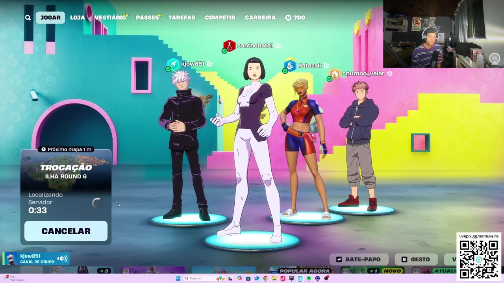
Task: Open Epic Games Launcher from taskbar
Action: click(291, 278)
